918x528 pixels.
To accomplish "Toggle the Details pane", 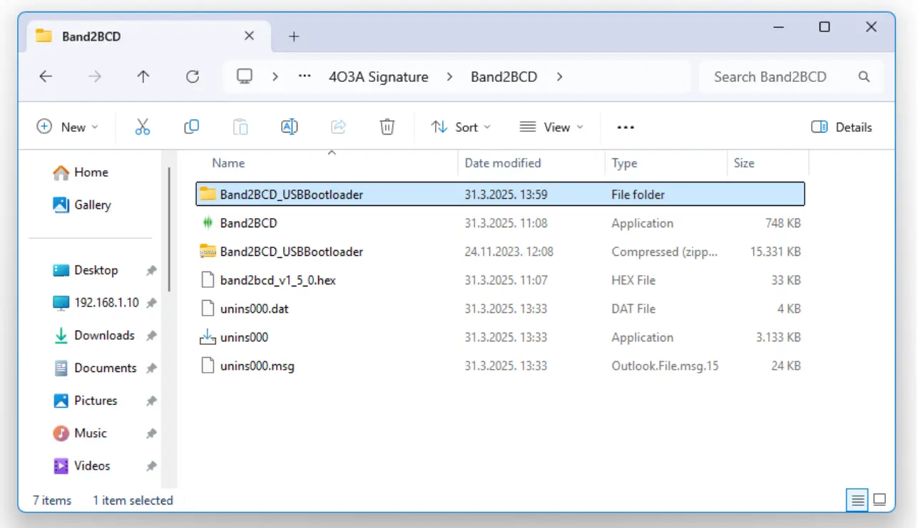I will click(x=842, y=127).
